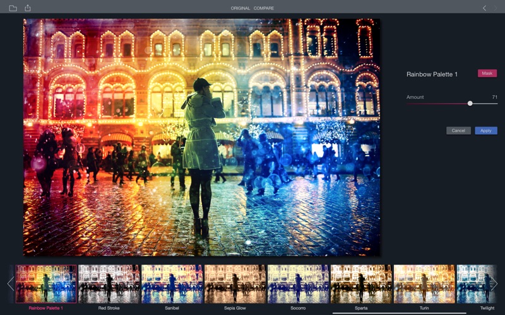Pick the Sepia Glow preset

tap(235, 283)
